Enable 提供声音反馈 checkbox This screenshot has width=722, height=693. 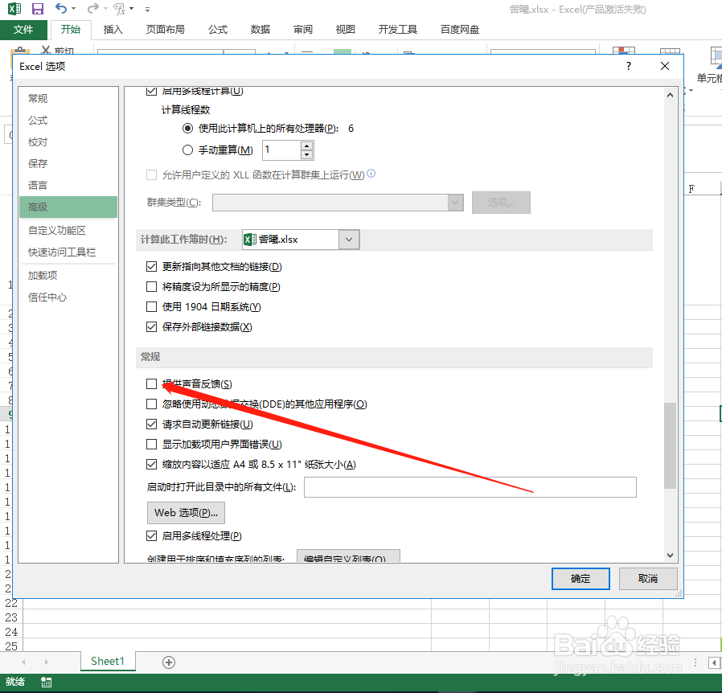pos(151,383)
